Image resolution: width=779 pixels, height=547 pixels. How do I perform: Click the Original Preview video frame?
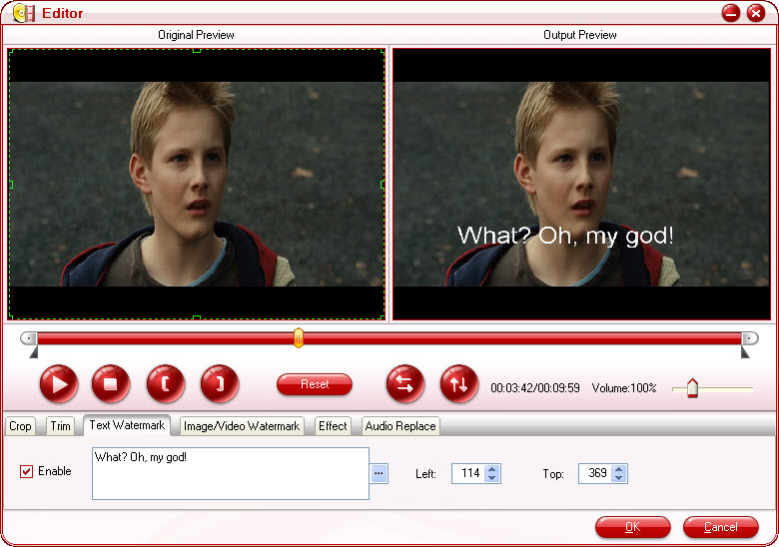click(196, 184)
